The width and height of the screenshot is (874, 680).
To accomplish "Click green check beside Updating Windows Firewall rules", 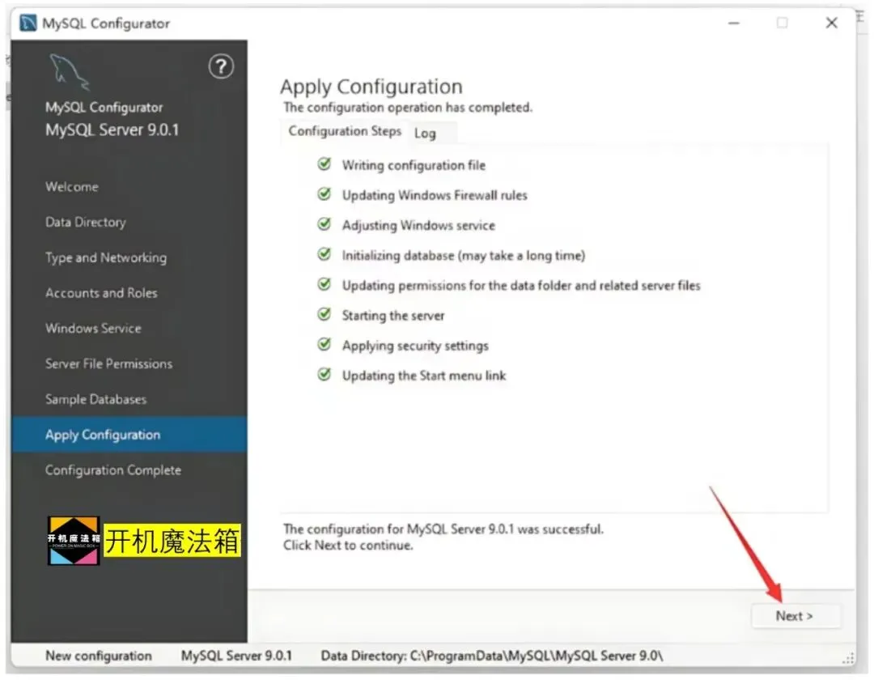I will (324, 194).
